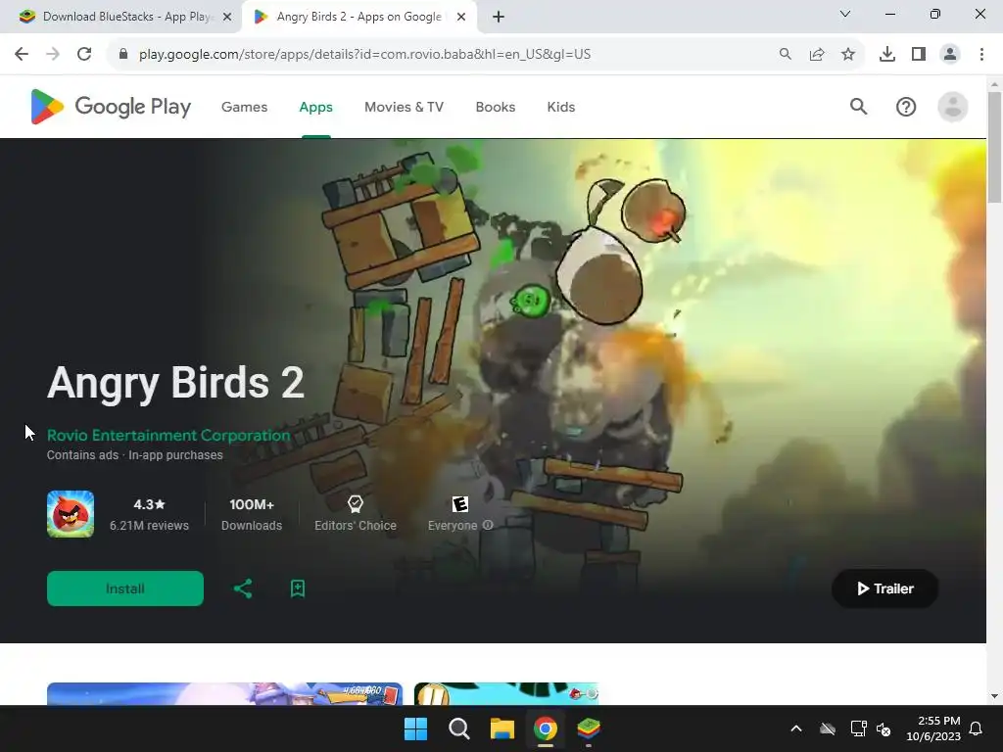Close the Download BlueStacks tab
This screenshot has width=1003, height=752.
(227, 18)
